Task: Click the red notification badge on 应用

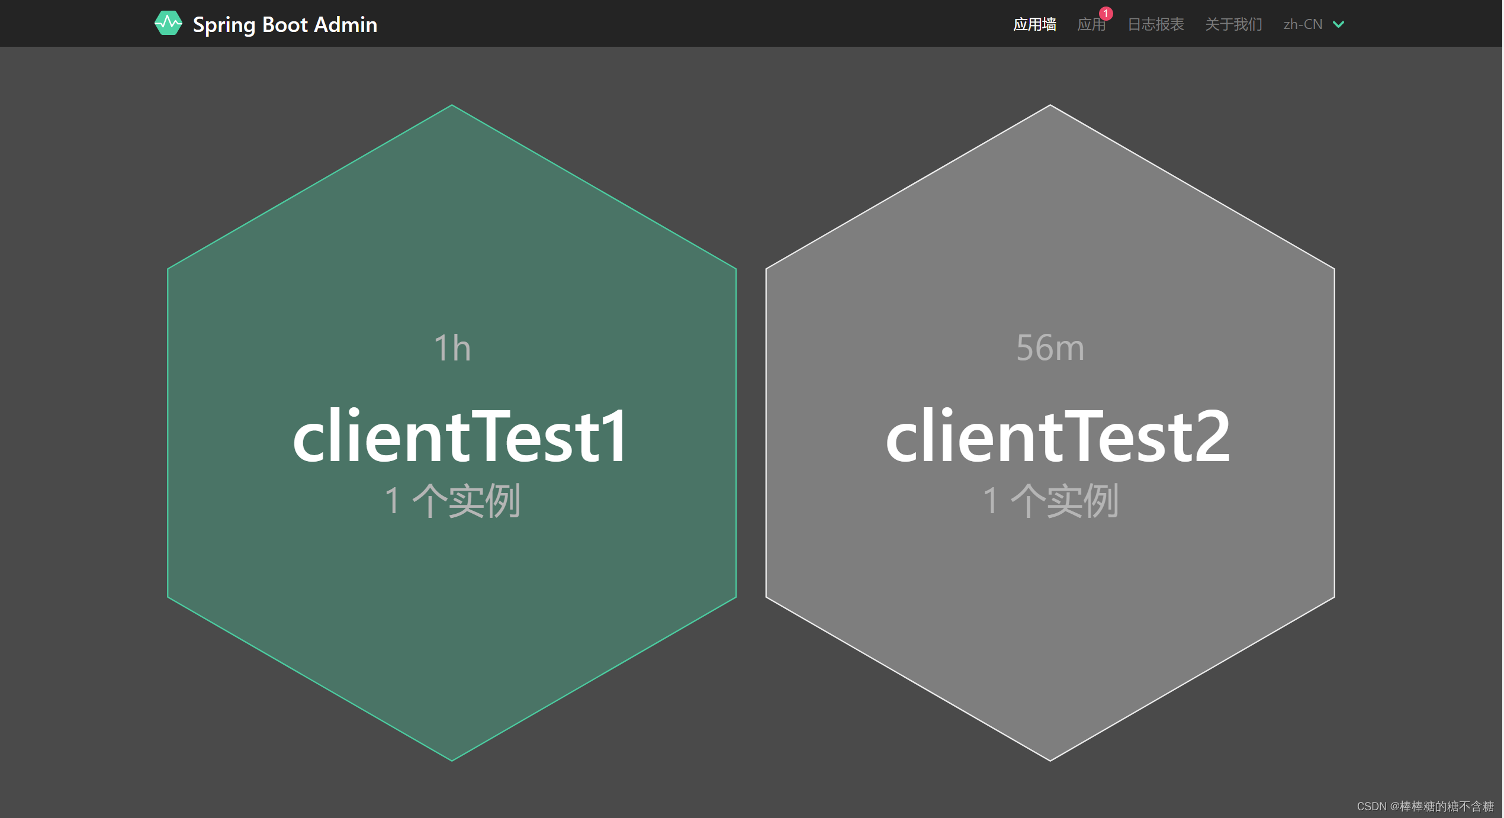Action: click(1105, 14)
